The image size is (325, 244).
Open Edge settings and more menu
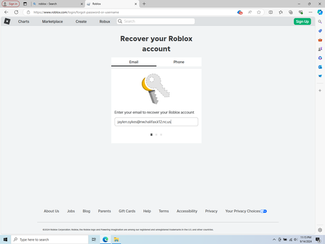click(x=311, y=12)
